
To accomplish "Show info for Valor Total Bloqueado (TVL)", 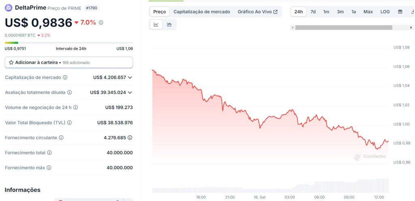I will pyautogui.click(x=69, y=123).
